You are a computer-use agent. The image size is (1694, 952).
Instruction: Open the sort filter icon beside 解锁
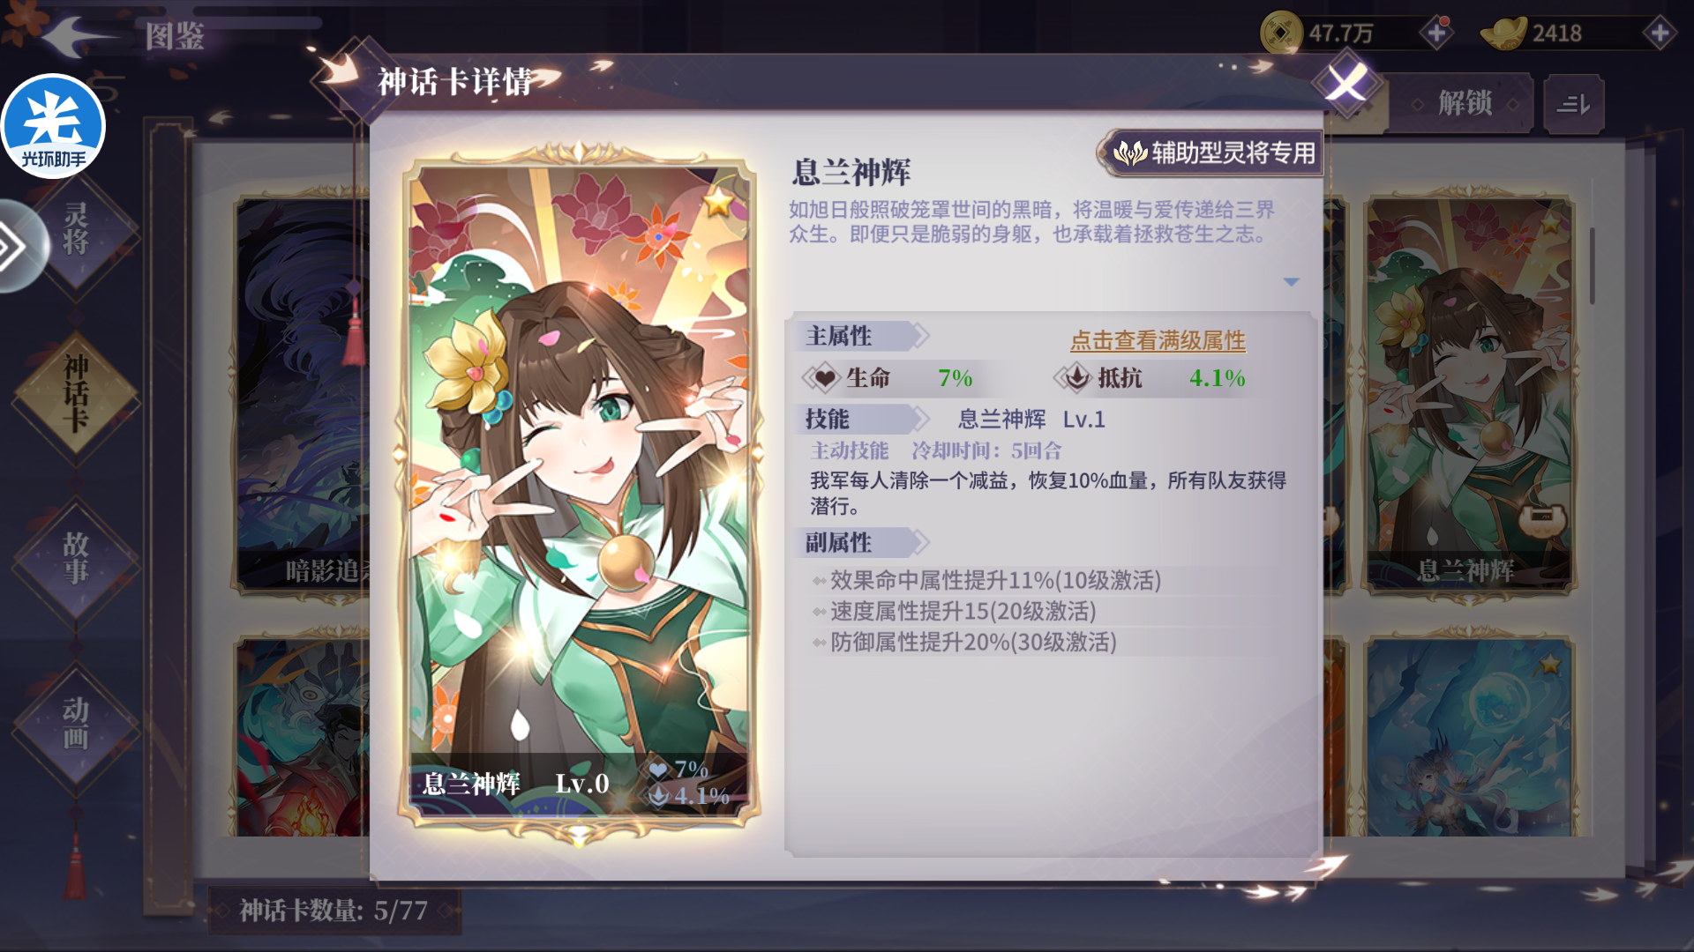click(x=1573, y=104)
